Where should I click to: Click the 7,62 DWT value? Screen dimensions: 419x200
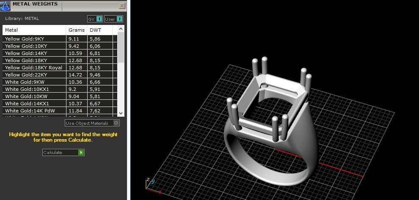[95, 111]
